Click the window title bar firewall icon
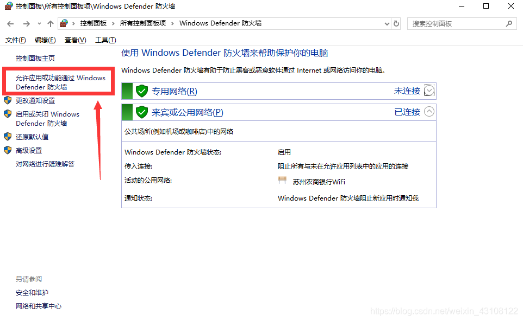 click(9, 7)
